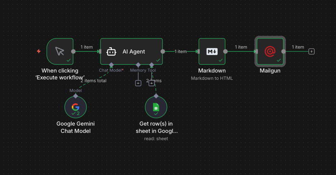Click the Chat Model connector on AI Agent
Screen dimensions: 336x175
tap(111, 65)
